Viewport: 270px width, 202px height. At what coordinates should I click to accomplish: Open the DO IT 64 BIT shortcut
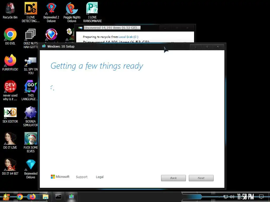coord(10,166)
